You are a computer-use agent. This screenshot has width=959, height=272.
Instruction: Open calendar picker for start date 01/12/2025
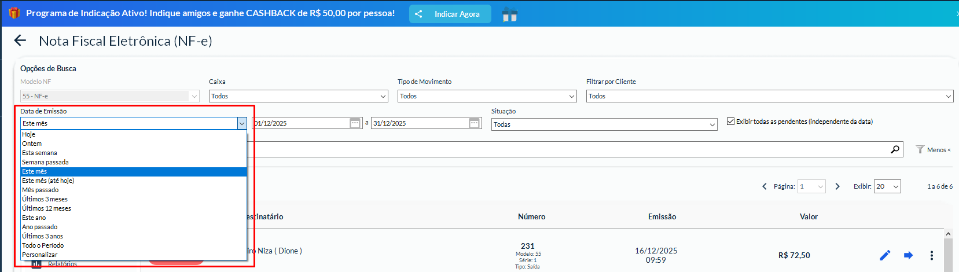355,123
